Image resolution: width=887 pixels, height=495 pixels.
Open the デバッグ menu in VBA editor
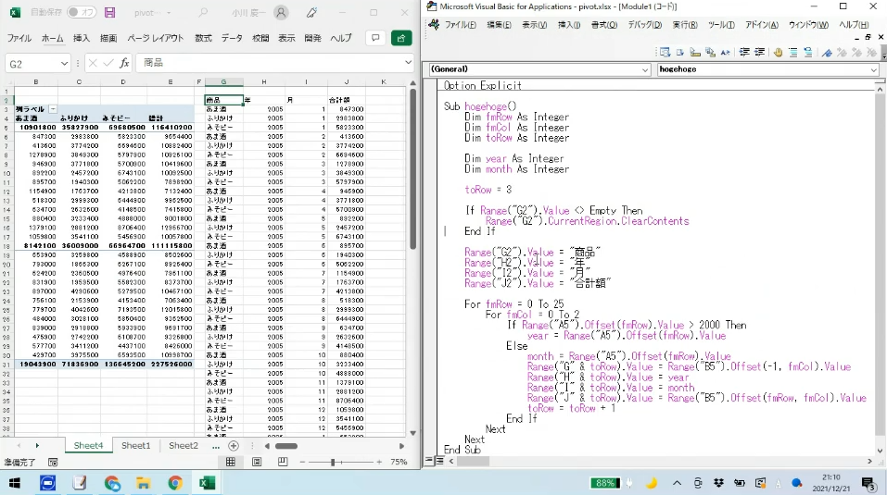645,24
